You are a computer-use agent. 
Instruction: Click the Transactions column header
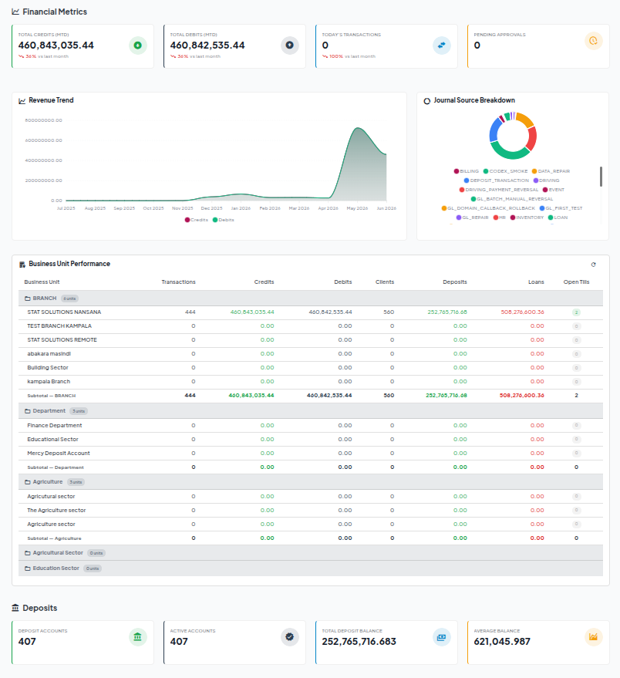point(178,282)
